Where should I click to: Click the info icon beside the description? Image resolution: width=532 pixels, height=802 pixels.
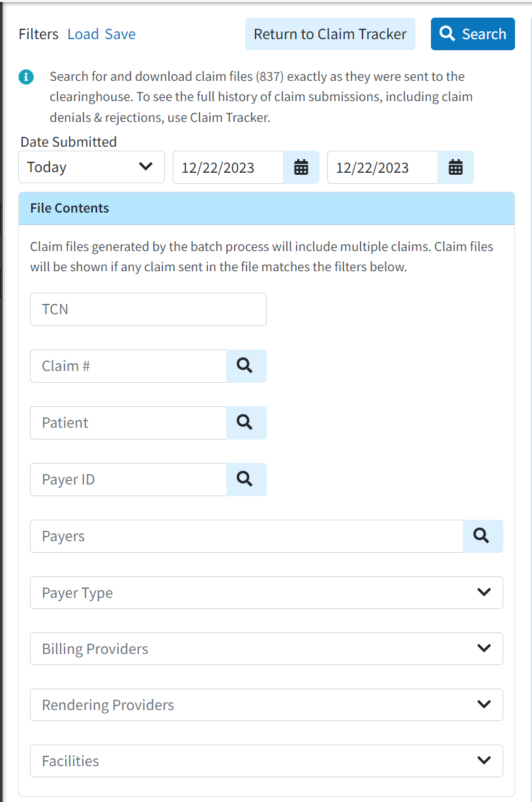[26, 76]
